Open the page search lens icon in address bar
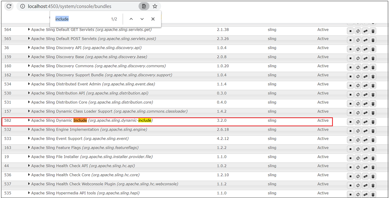 click(144, 6)
